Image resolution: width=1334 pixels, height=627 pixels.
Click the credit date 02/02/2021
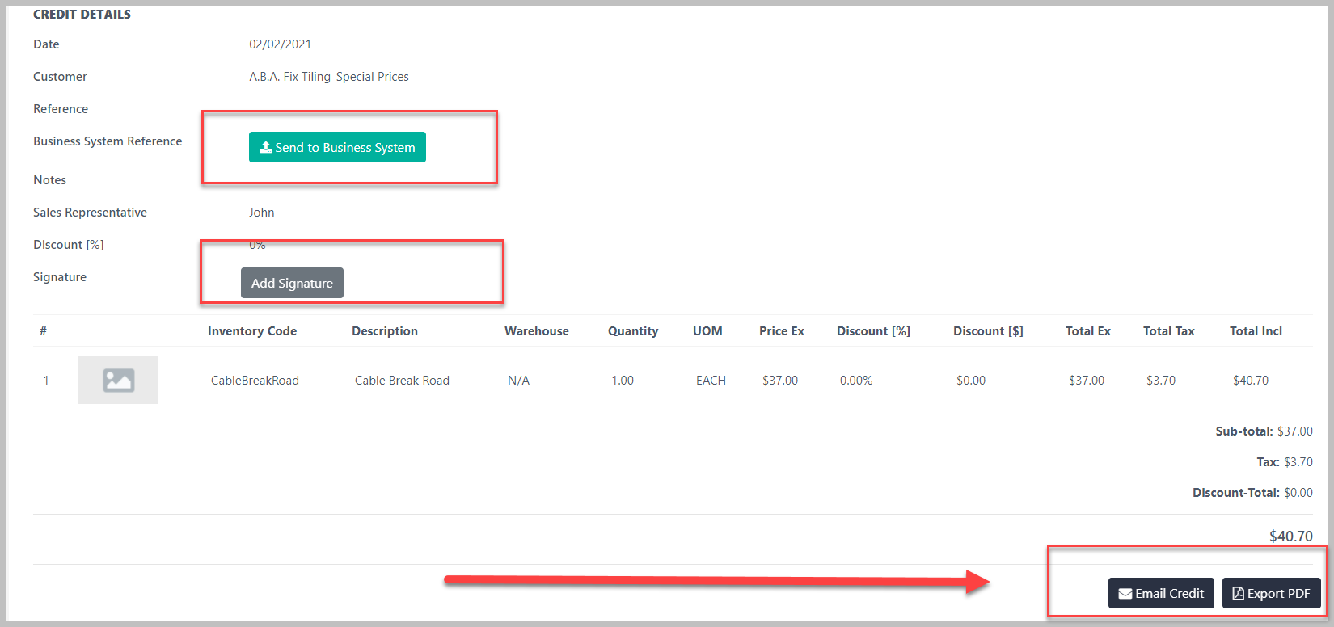point(280,44)
